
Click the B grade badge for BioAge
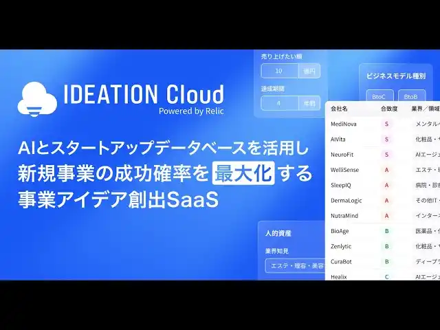coord(386,231)
